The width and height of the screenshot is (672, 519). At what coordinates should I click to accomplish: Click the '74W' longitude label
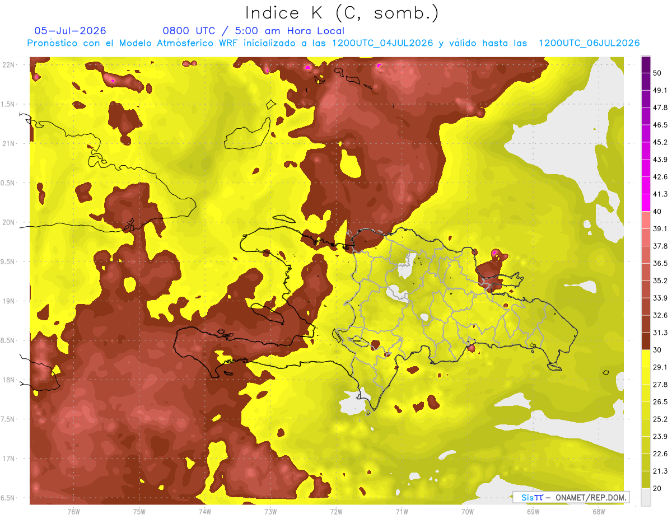(204, 512)
